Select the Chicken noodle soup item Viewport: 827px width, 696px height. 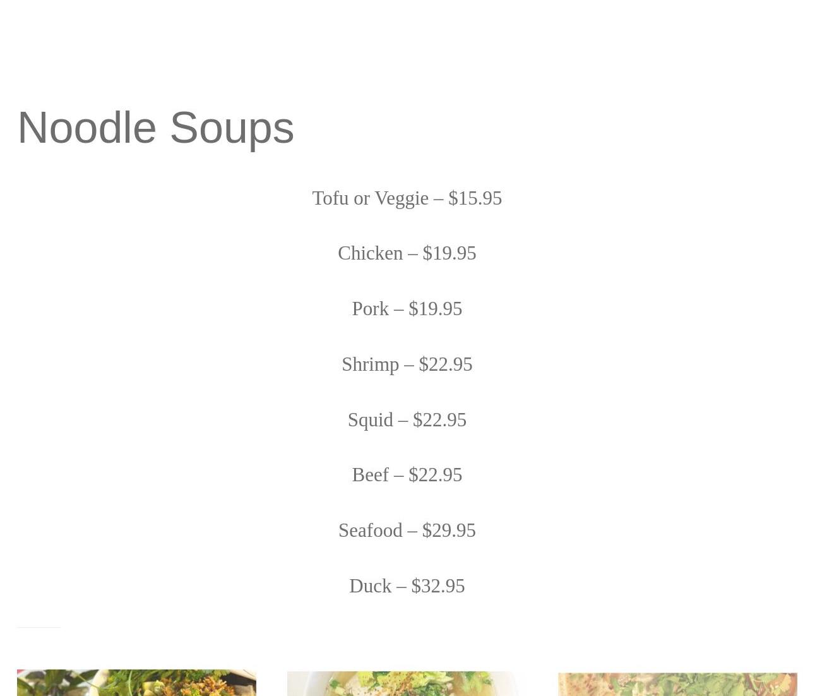tap(407, 253)
